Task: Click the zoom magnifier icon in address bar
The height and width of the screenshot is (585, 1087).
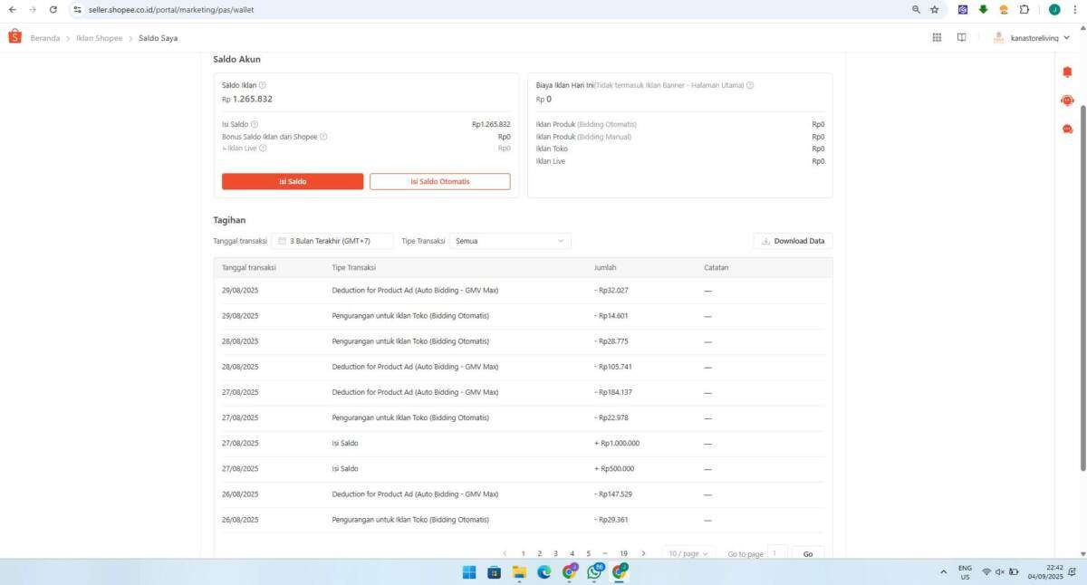Action: (x=916, y=9)
